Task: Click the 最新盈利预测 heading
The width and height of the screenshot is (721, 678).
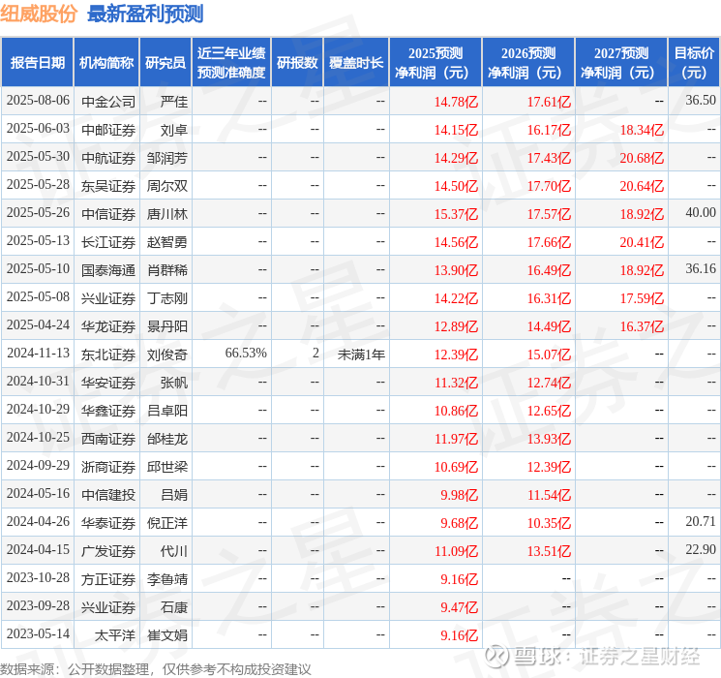Action: [145, 14]
